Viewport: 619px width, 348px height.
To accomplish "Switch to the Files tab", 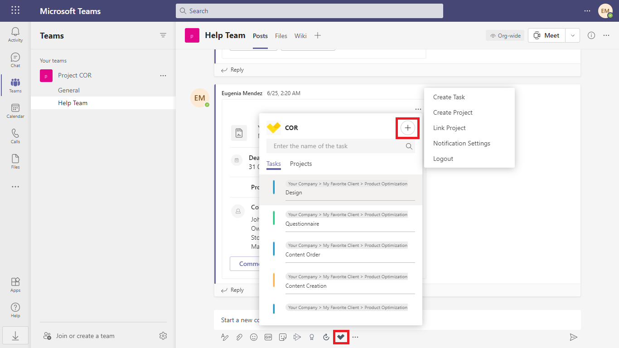I will coord(281,36).
